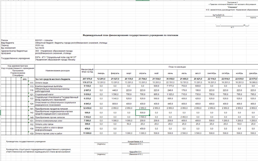Select the апрель value 3 500,0 for прочих запасов

point(143,117)
